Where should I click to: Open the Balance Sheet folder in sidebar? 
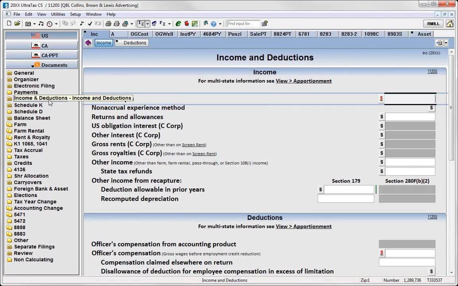pos(32,118)
